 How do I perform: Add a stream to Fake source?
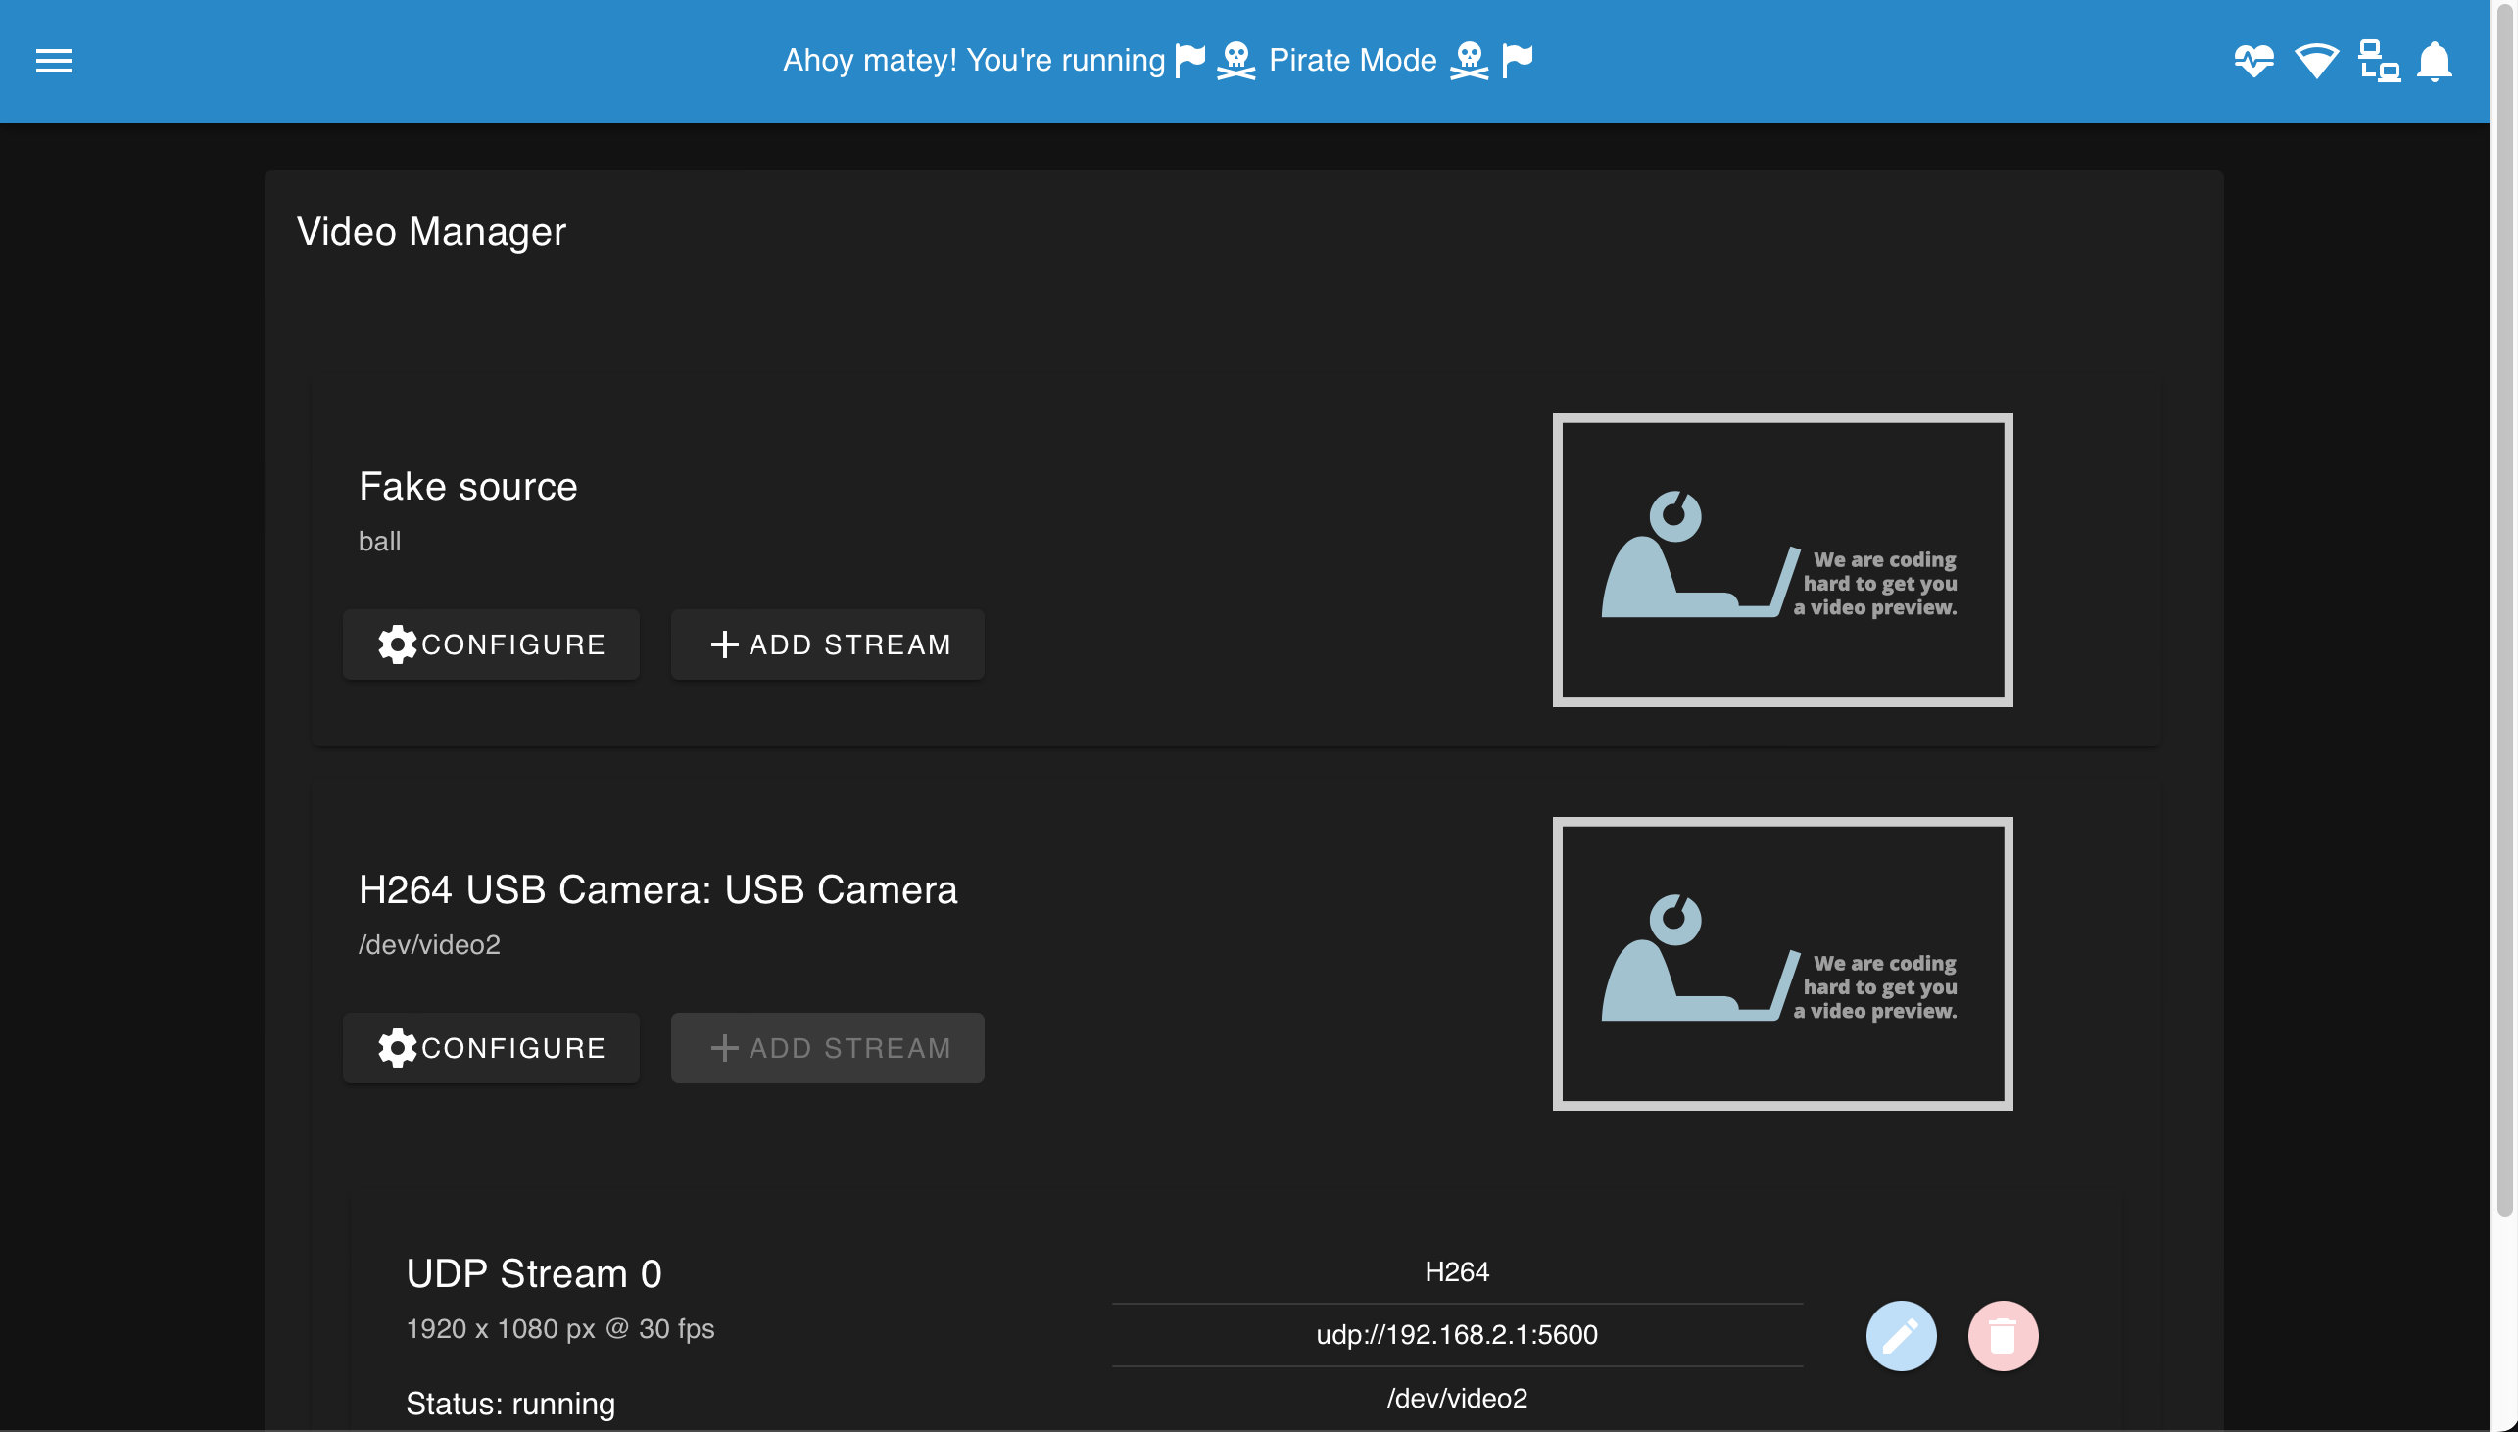click(x=827, y=644)
